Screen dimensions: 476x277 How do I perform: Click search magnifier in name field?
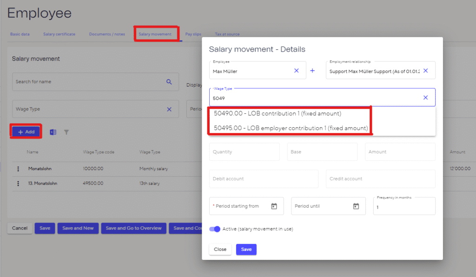pos(169,82)
